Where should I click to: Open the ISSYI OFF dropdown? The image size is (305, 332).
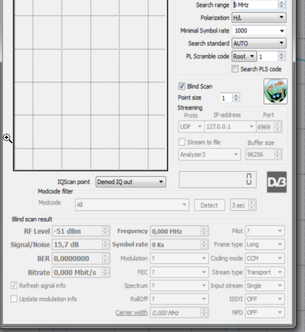(x=265, y=299)
